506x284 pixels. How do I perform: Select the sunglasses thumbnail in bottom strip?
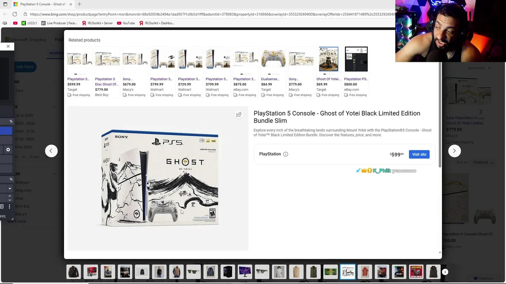pyautogui.click(x=193, y=272)
